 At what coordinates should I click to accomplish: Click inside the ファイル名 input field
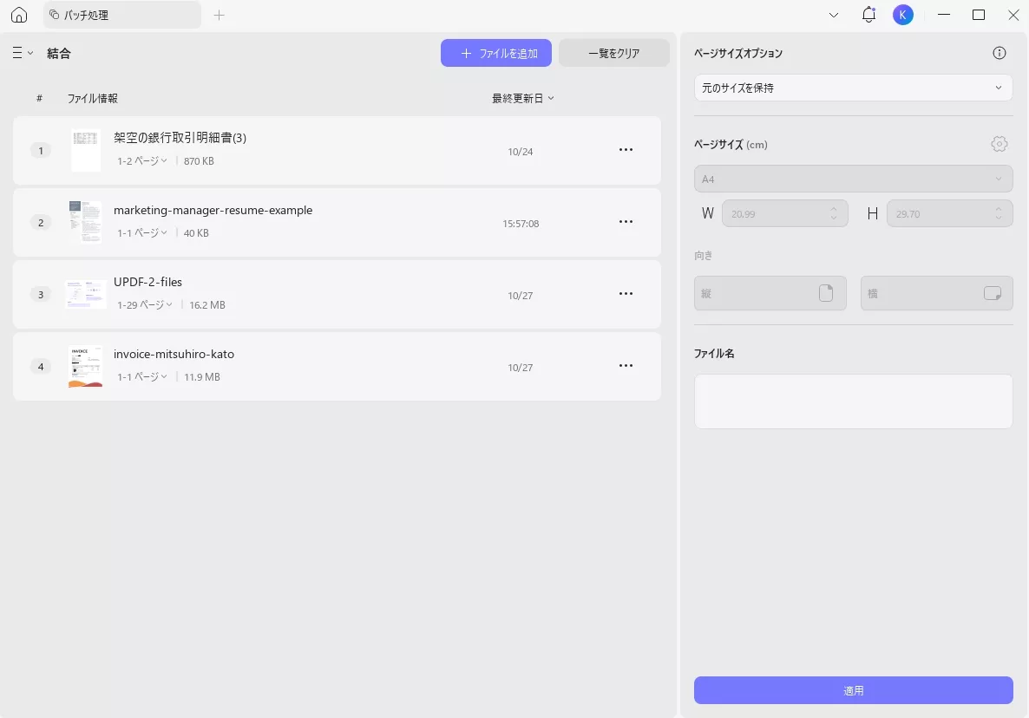pyautogui.click(x=853, y=401)
